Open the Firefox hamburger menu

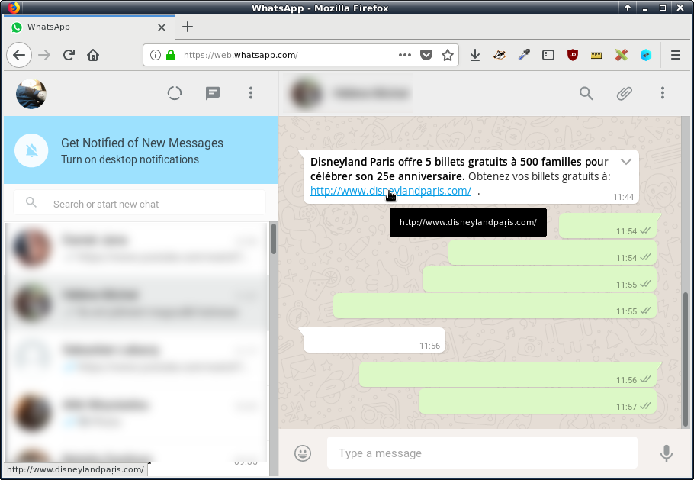pos(676,55)
